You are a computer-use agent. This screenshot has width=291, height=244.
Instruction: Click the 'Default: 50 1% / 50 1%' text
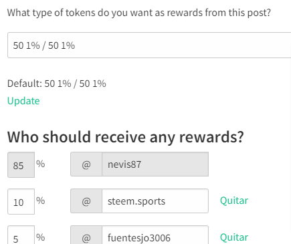pos(57,84)
